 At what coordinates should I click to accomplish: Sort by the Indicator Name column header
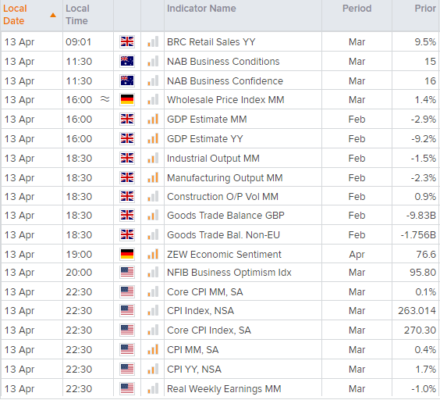[201, 9]
